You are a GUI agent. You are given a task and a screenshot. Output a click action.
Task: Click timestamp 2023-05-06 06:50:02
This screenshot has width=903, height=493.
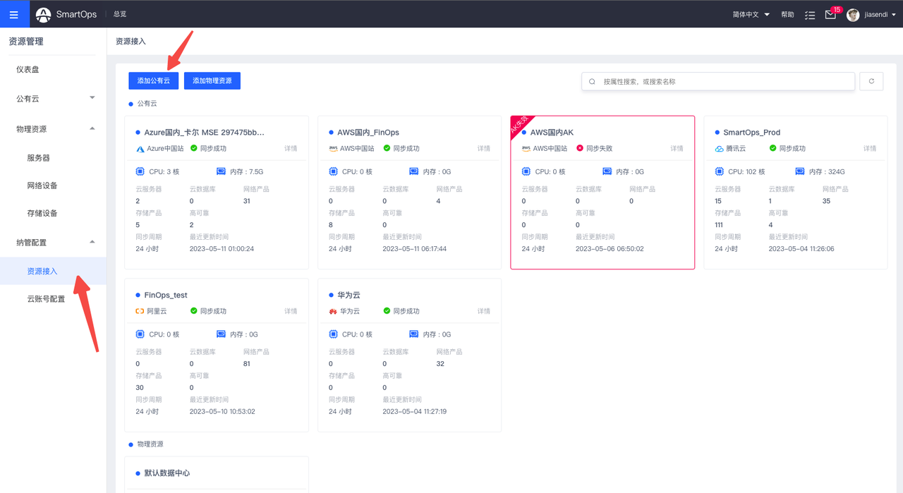pyautogui.click(x=610, y=249)
